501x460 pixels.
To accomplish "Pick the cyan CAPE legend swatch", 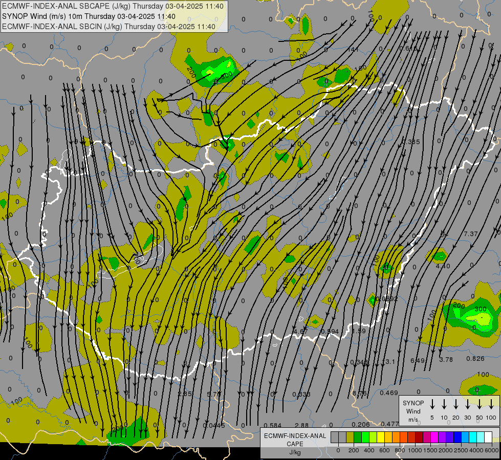I will pyautogui.click(x=472, y=437).
